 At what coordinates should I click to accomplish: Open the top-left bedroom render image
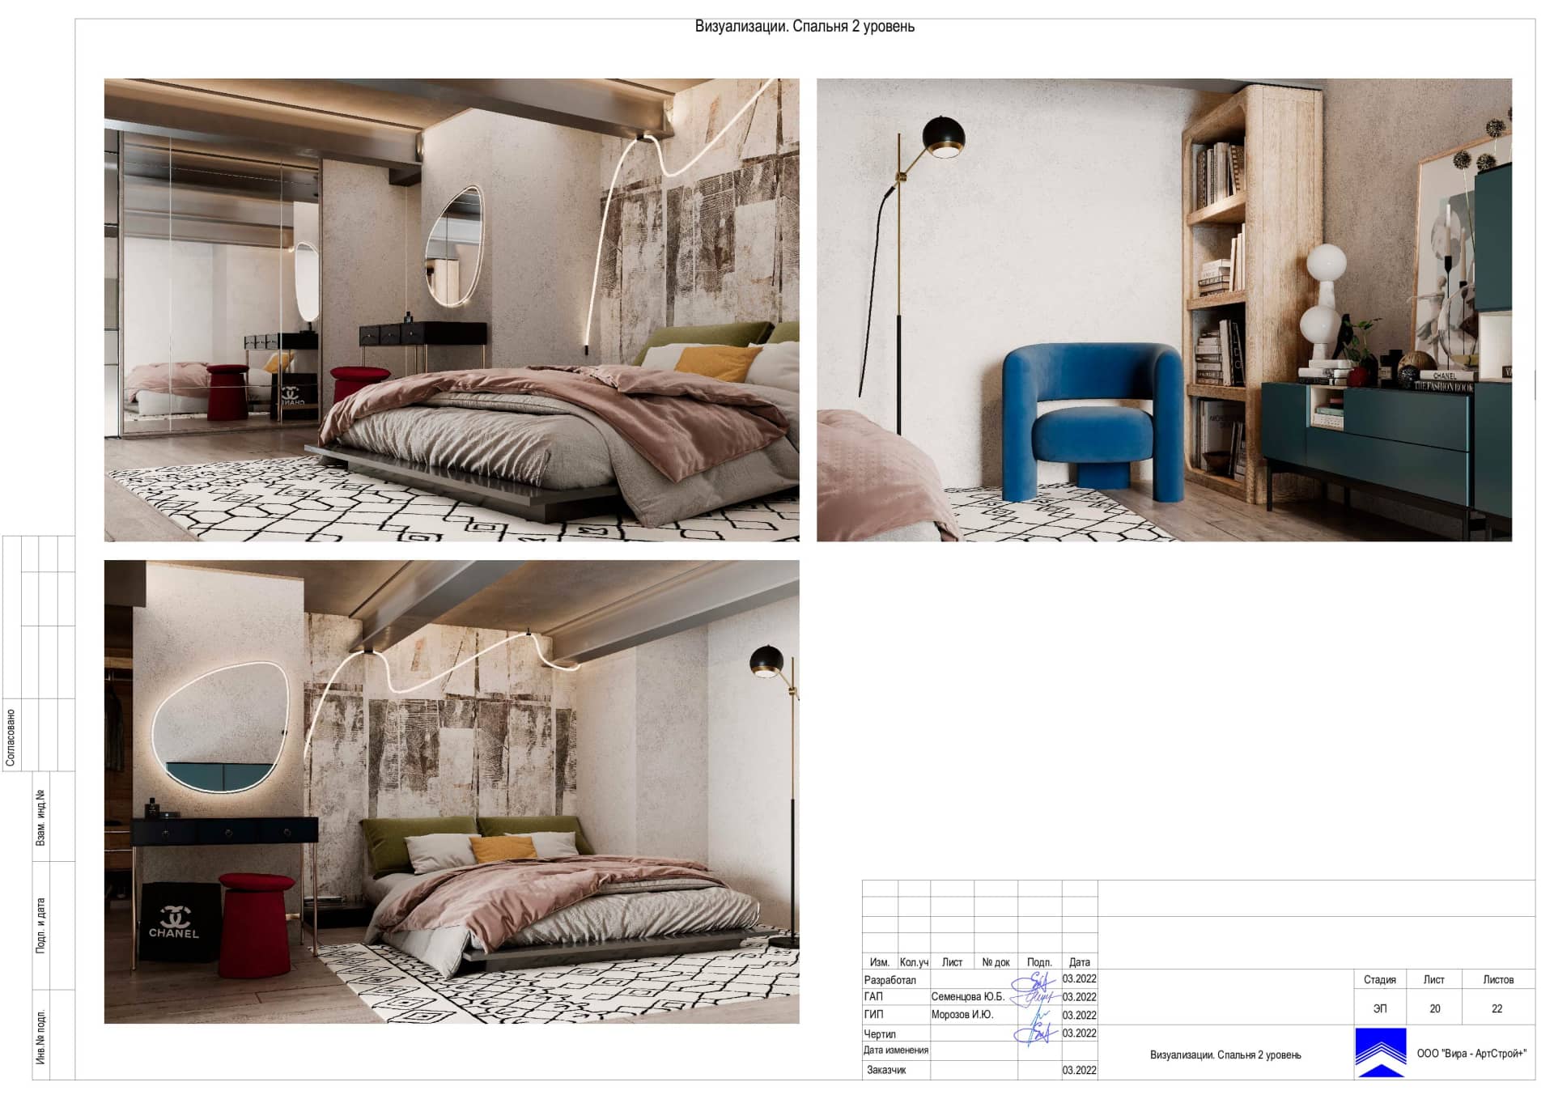coord(452,310)
